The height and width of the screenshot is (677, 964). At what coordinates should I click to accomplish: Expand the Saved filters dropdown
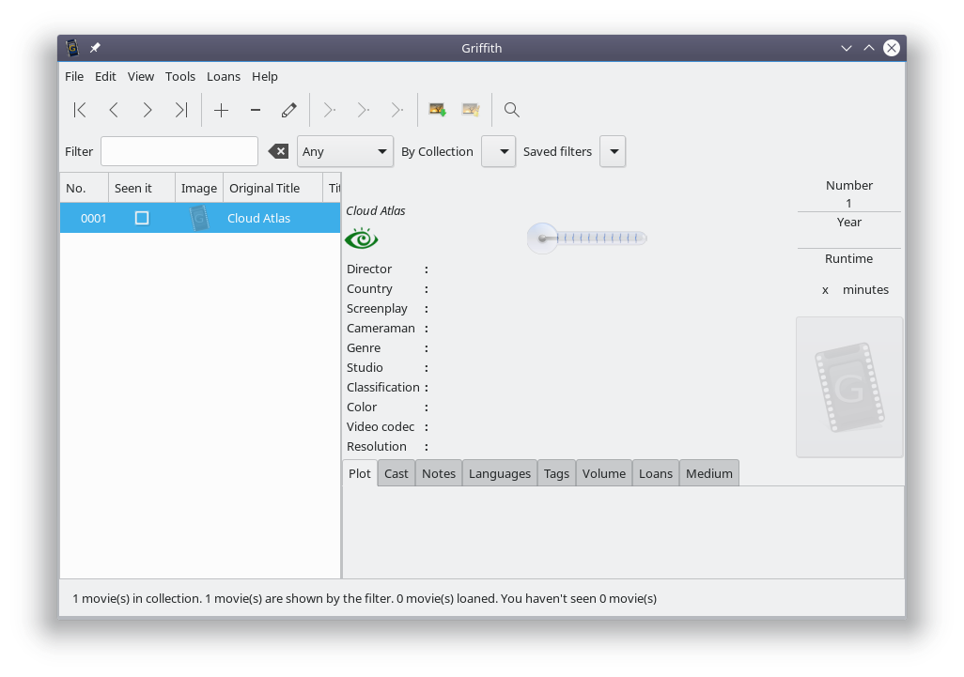(613, 151)
